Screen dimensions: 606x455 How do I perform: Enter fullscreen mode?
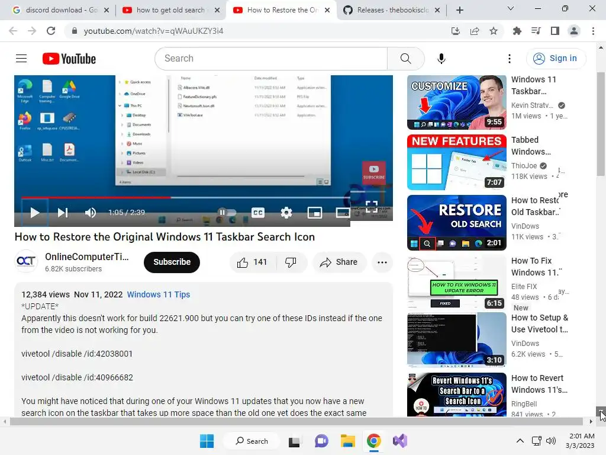372,207
